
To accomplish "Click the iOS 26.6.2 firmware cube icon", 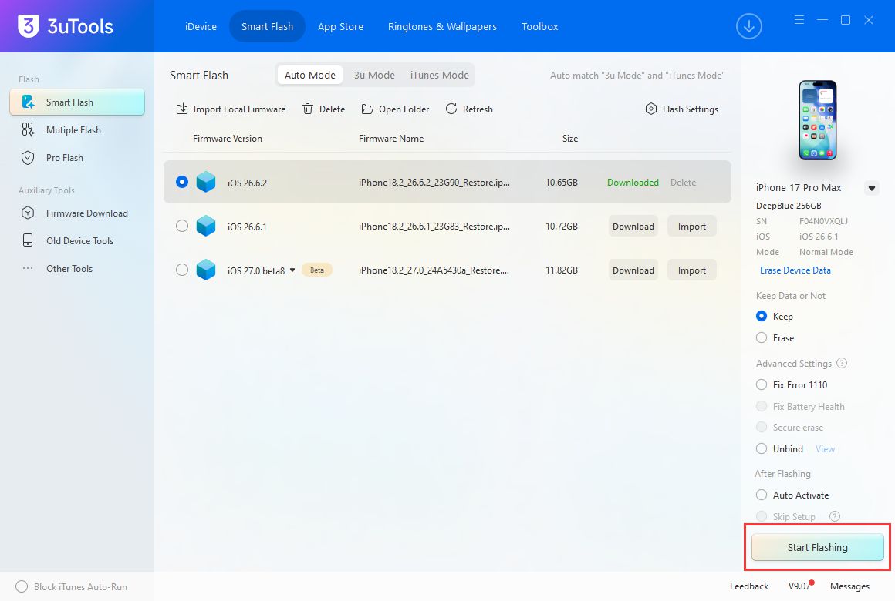I will pos(206,183).
